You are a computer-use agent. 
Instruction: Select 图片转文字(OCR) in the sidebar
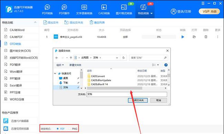pyautogui.click(x=20, y=51)
